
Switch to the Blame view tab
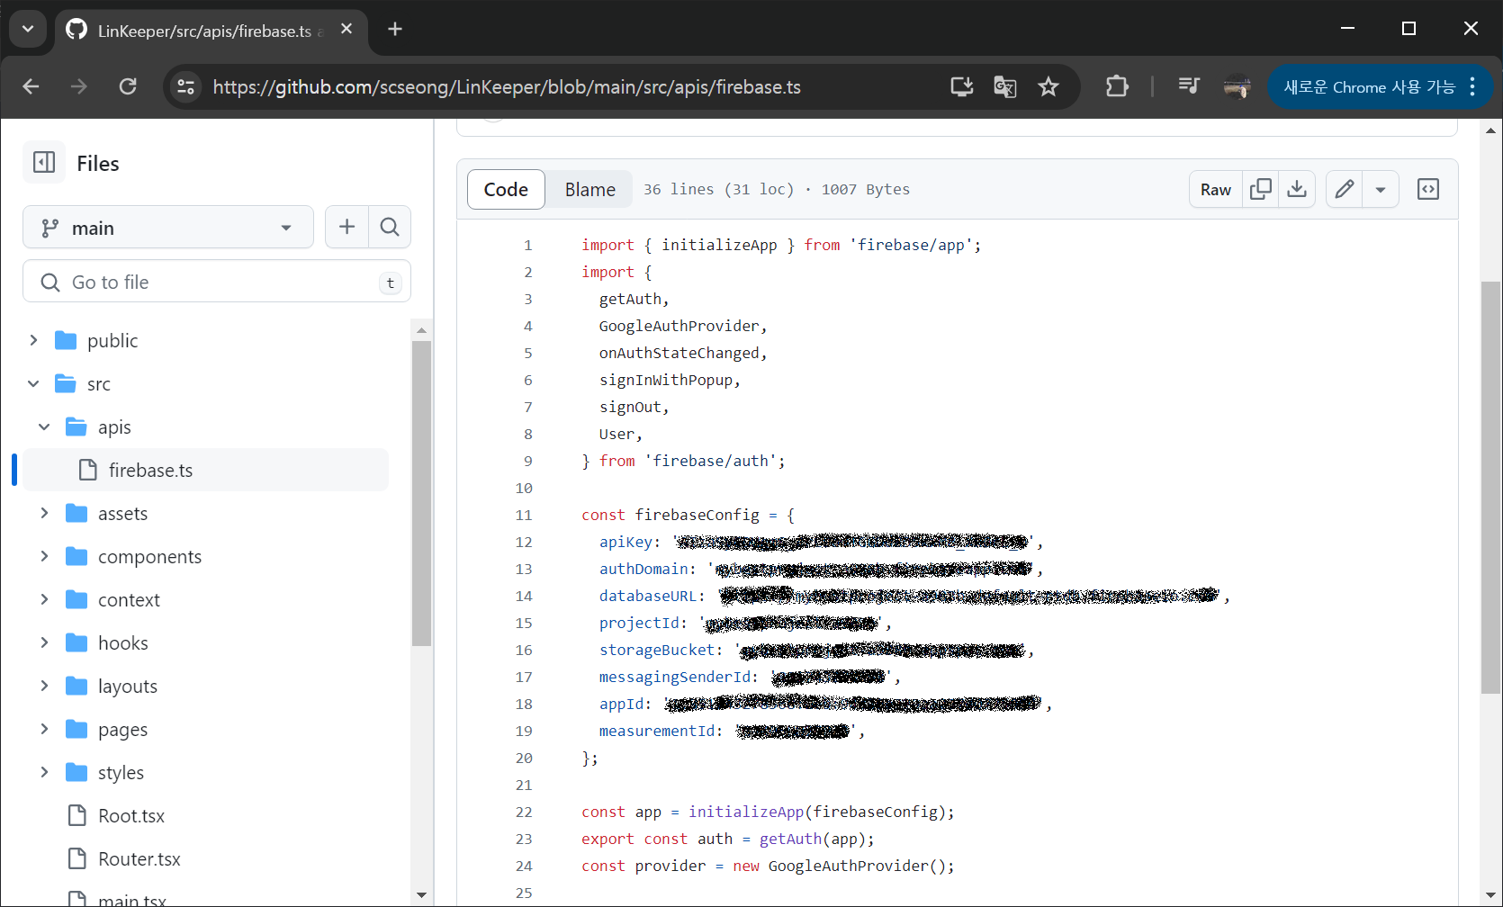coord(590,189)
